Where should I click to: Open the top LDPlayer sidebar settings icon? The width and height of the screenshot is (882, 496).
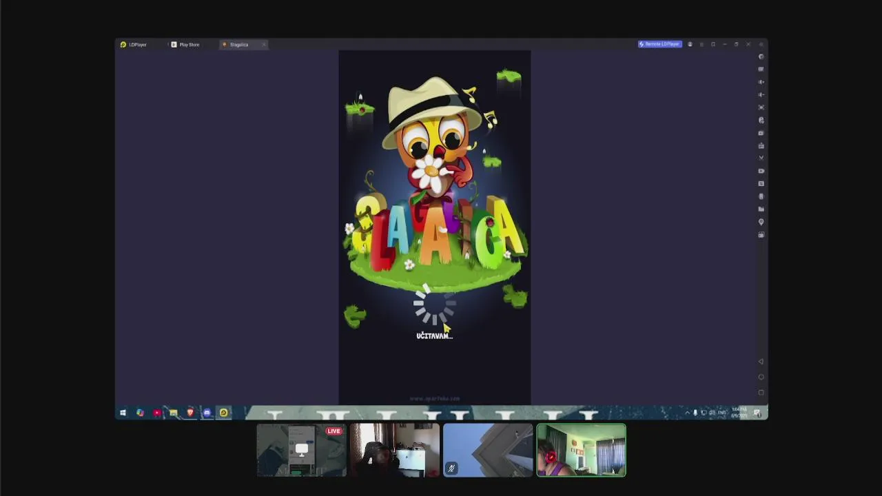[761, 56]
